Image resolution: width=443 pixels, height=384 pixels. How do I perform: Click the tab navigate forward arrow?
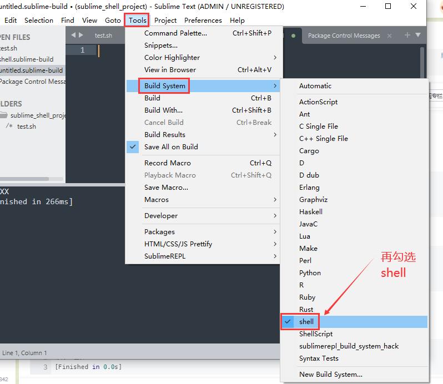point(81,35)
